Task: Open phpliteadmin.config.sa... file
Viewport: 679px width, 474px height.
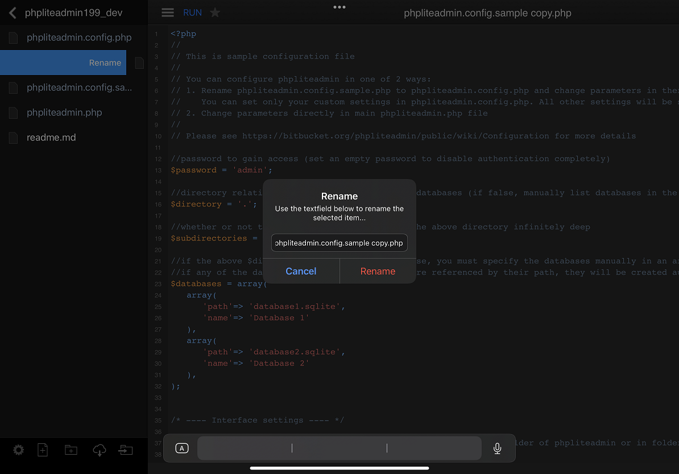Action: pos(79,88)
